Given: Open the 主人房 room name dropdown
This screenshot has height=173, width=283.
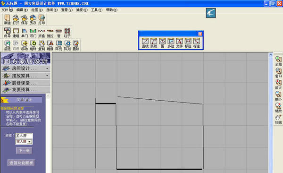Looking at the screenshot, I should (30, 142).
